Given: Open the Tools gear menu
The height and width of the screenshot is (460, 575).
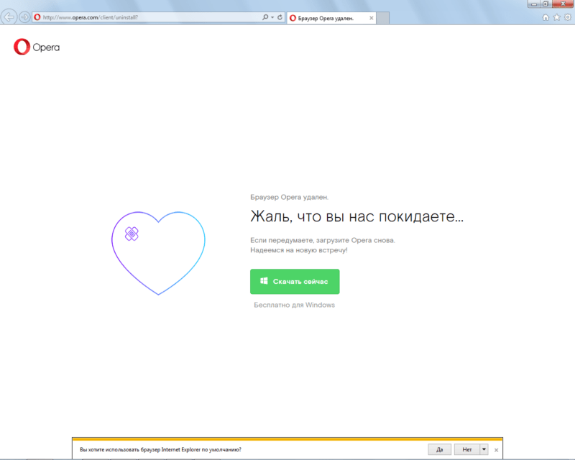Looking at the screenshot, I should pos(568,17).
